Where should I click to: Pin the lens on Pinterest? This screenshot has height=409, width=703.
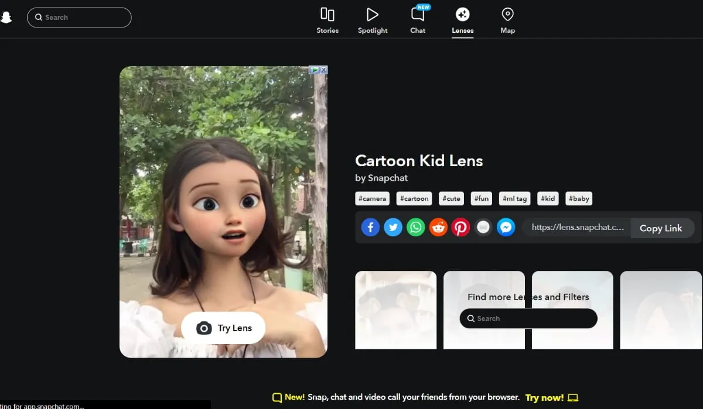point(460,227)
